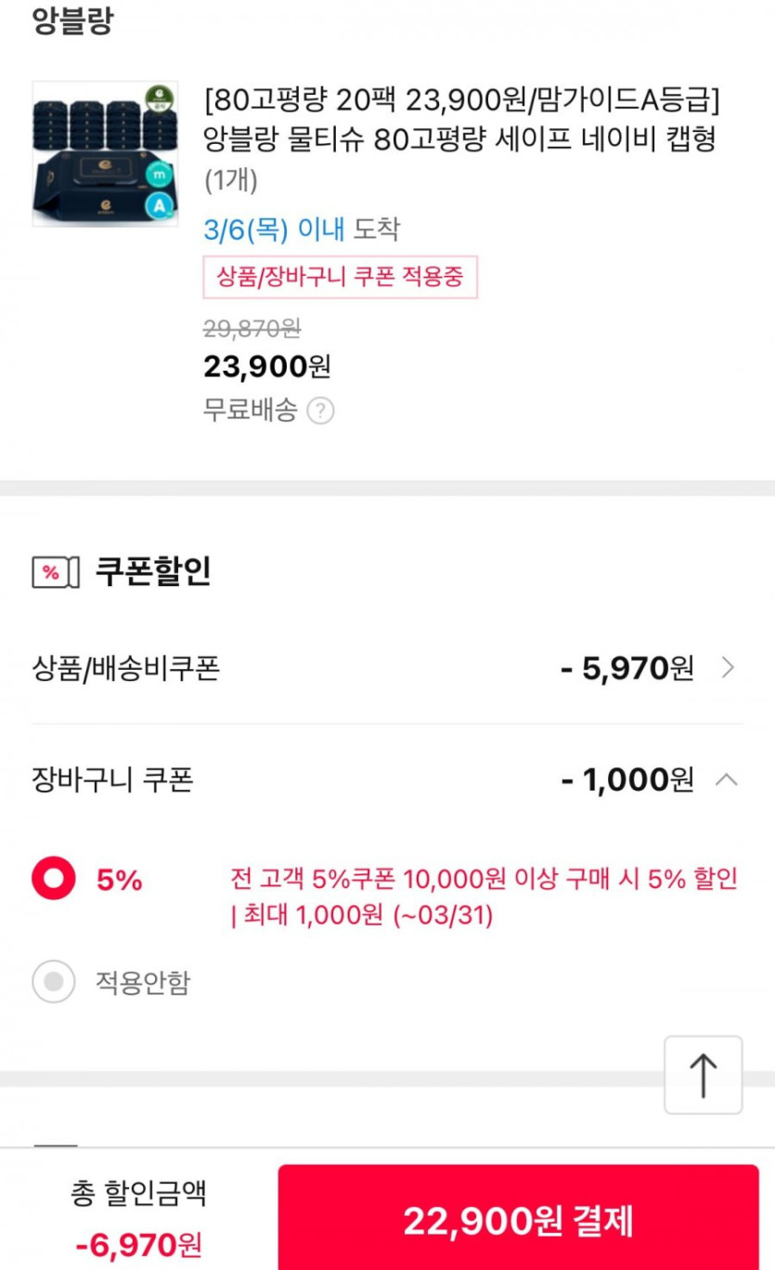Click the 전 고객 5%쿠폰 description text
Screen dimensions: 775x1270
point(483,897)
